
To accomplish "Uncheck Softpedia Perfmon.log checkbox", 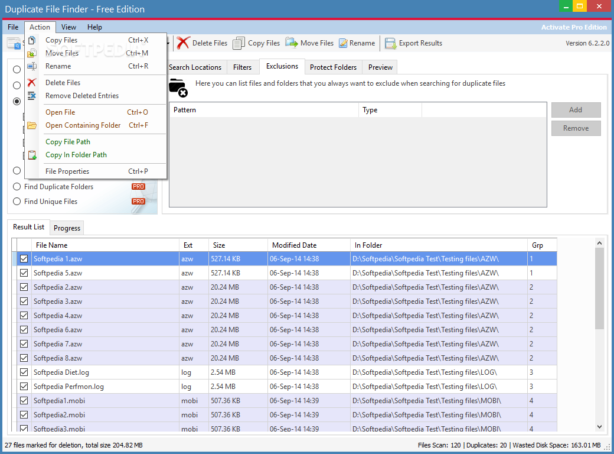I will click(24, 386).
